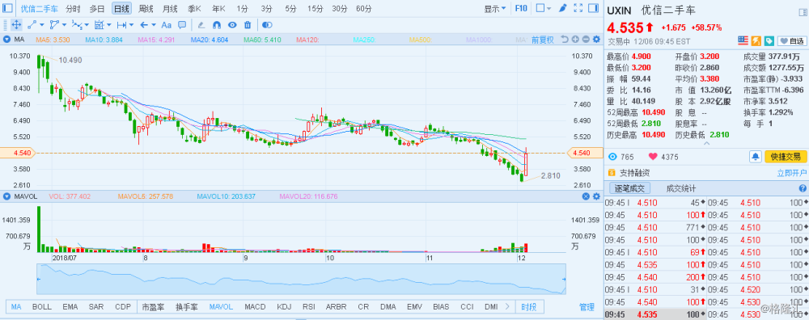Open polygon tool dropdown arrow
This screenshot has height=320, width=809.
[x=65, y=25]
